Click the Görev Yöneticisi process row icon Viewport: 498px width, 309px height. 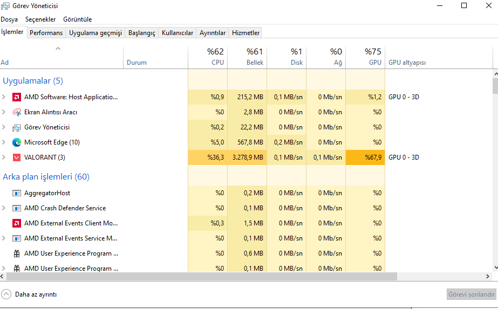17,127
